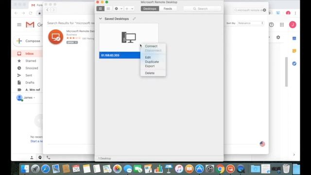Open App Store from the Dock
The image size is (311, 175).
tap(199, 169)
